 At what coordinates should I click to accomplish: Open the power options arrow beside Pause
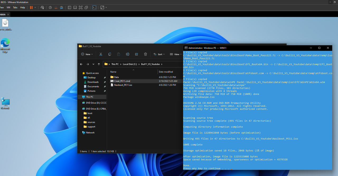pos(35,7)
